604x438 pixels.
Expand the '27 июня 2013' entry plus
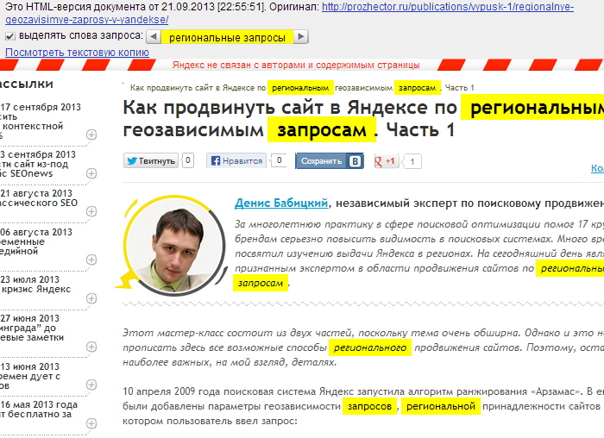click(91, 347)
